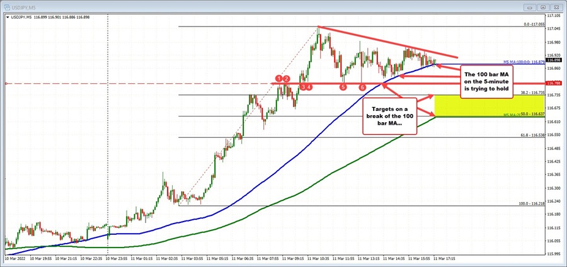
Task: Select the '38.2 - 116.735' Fibonacci level label
Action: [532, 93]
